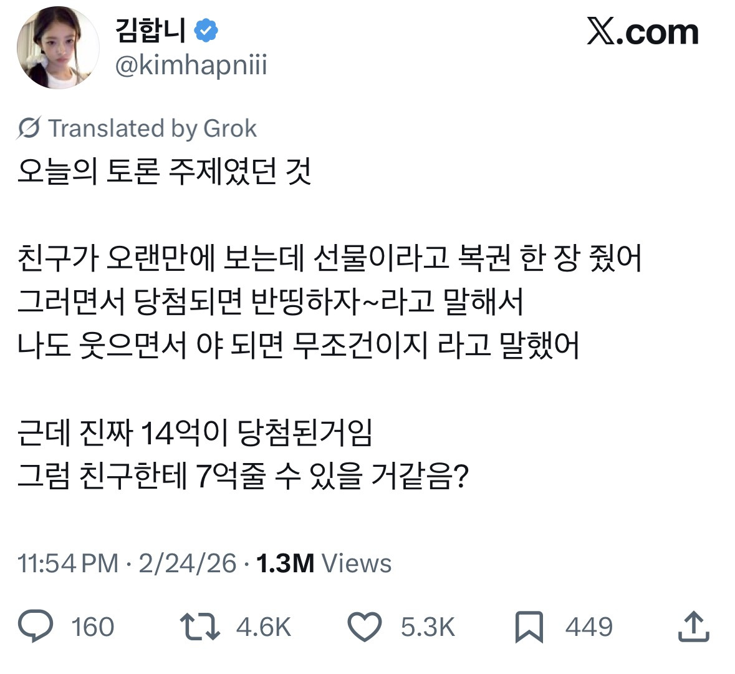The height and width of the screenshot is (674, 735).
Task: Click the first line of the post text
Action: 164,172
